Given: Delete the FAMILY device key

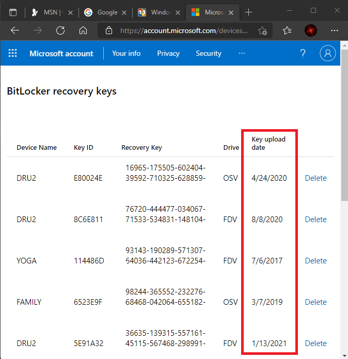Looking at the screenshot, I should coord(316,302).
